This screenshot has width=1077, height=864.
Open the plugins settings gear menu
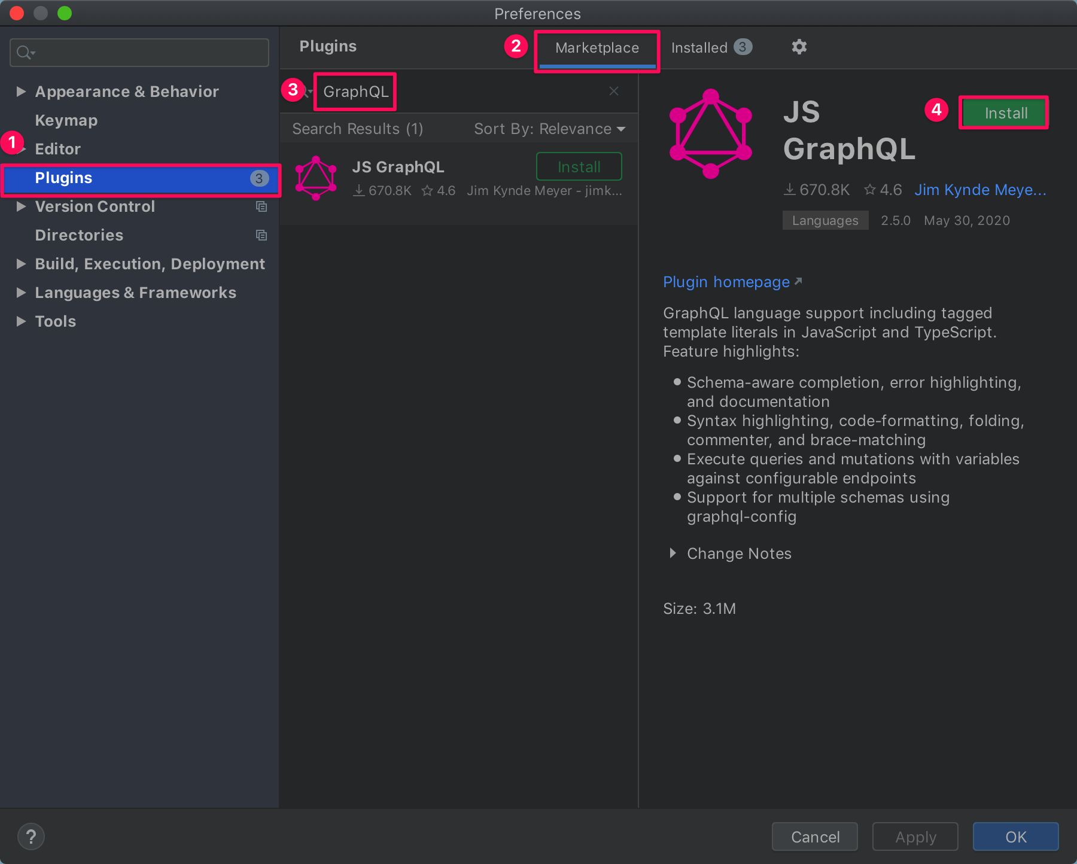click(799, 47)
